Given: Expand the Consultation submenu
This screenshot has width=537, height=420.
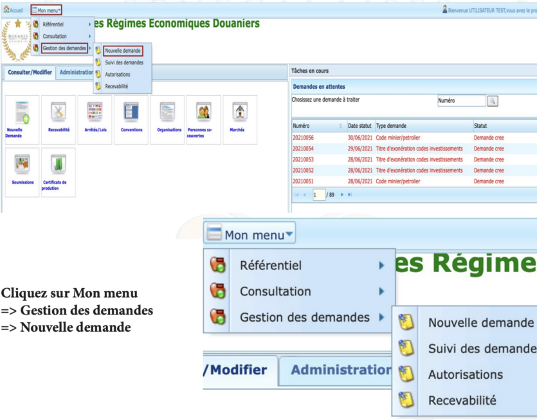Looking at the screenshot, I should 61,36.
